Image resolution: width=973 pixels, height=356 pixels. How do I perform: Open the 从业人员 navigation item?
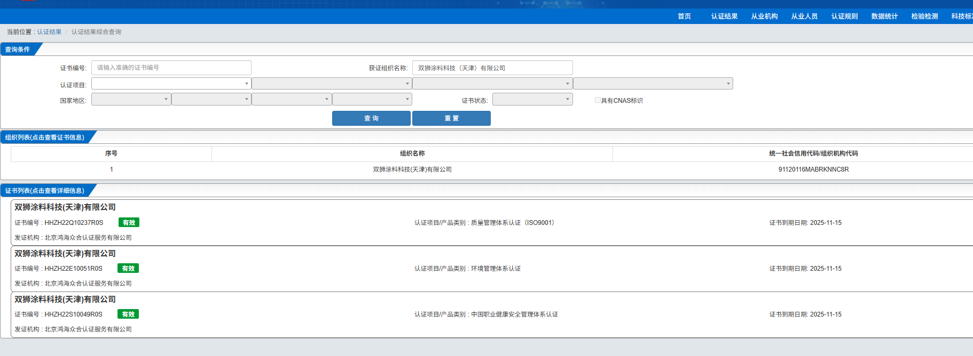(804, 17)
